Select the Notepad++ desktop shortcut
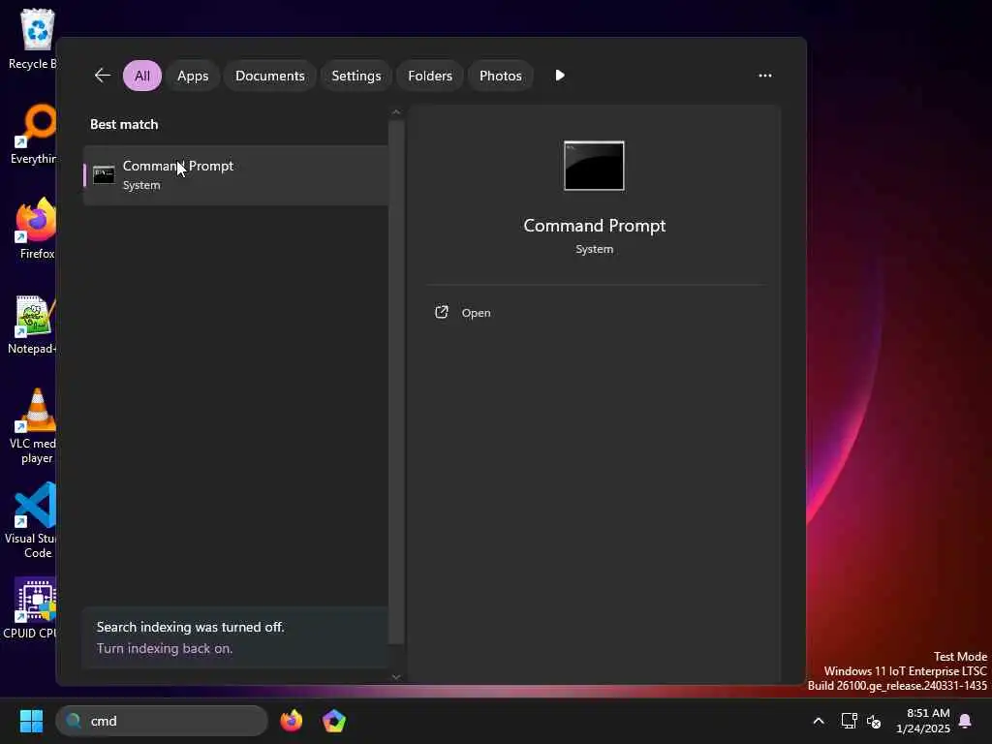The image size is (992, 744). click(x=32, y=324)
